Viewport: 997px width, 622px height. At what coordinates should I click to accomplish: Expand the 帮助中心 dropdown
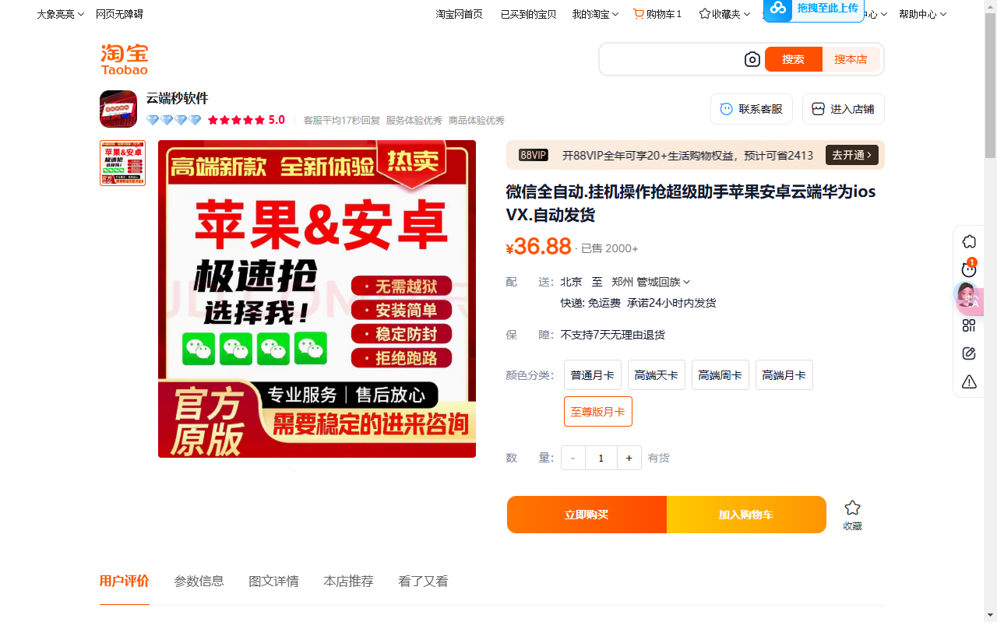(x=922, y=14)
